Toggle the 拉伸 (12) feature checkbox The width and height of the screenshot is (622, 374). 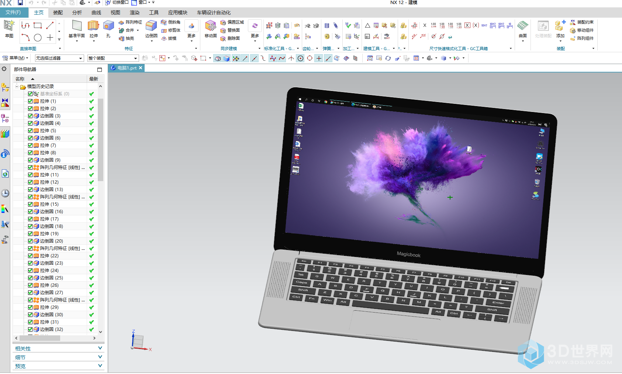[x=30, y=182]
